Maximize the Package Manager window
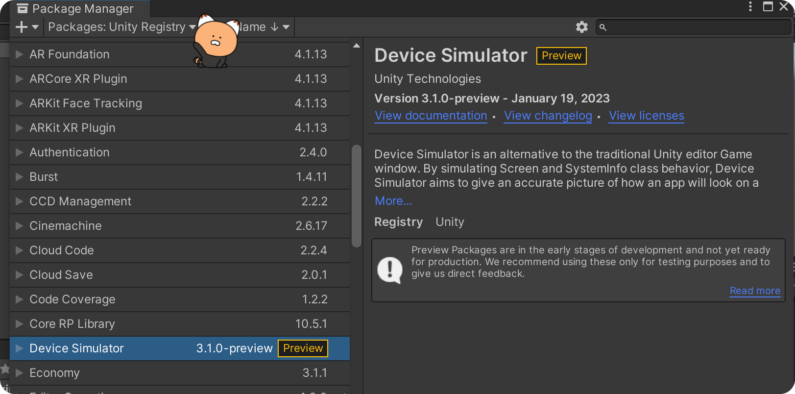 768,6
